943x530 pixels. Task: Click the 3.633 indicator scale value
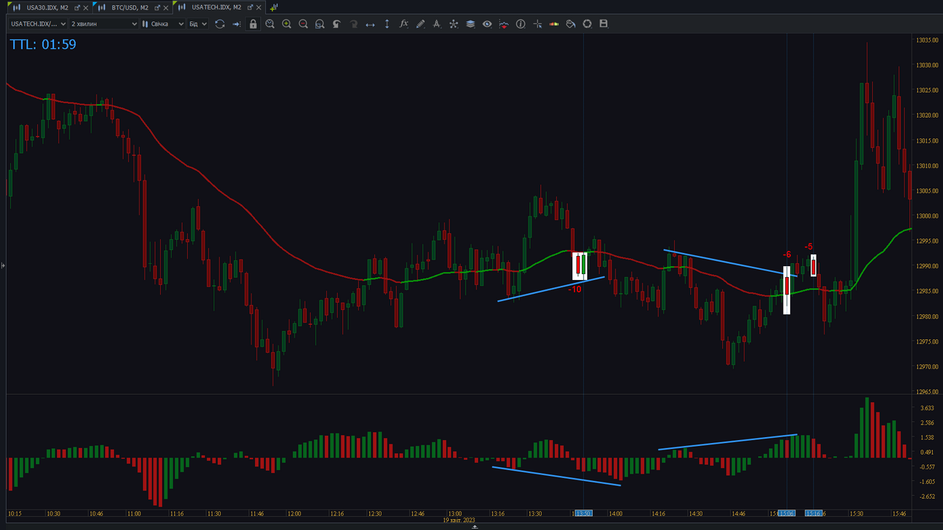coord(927,408)
